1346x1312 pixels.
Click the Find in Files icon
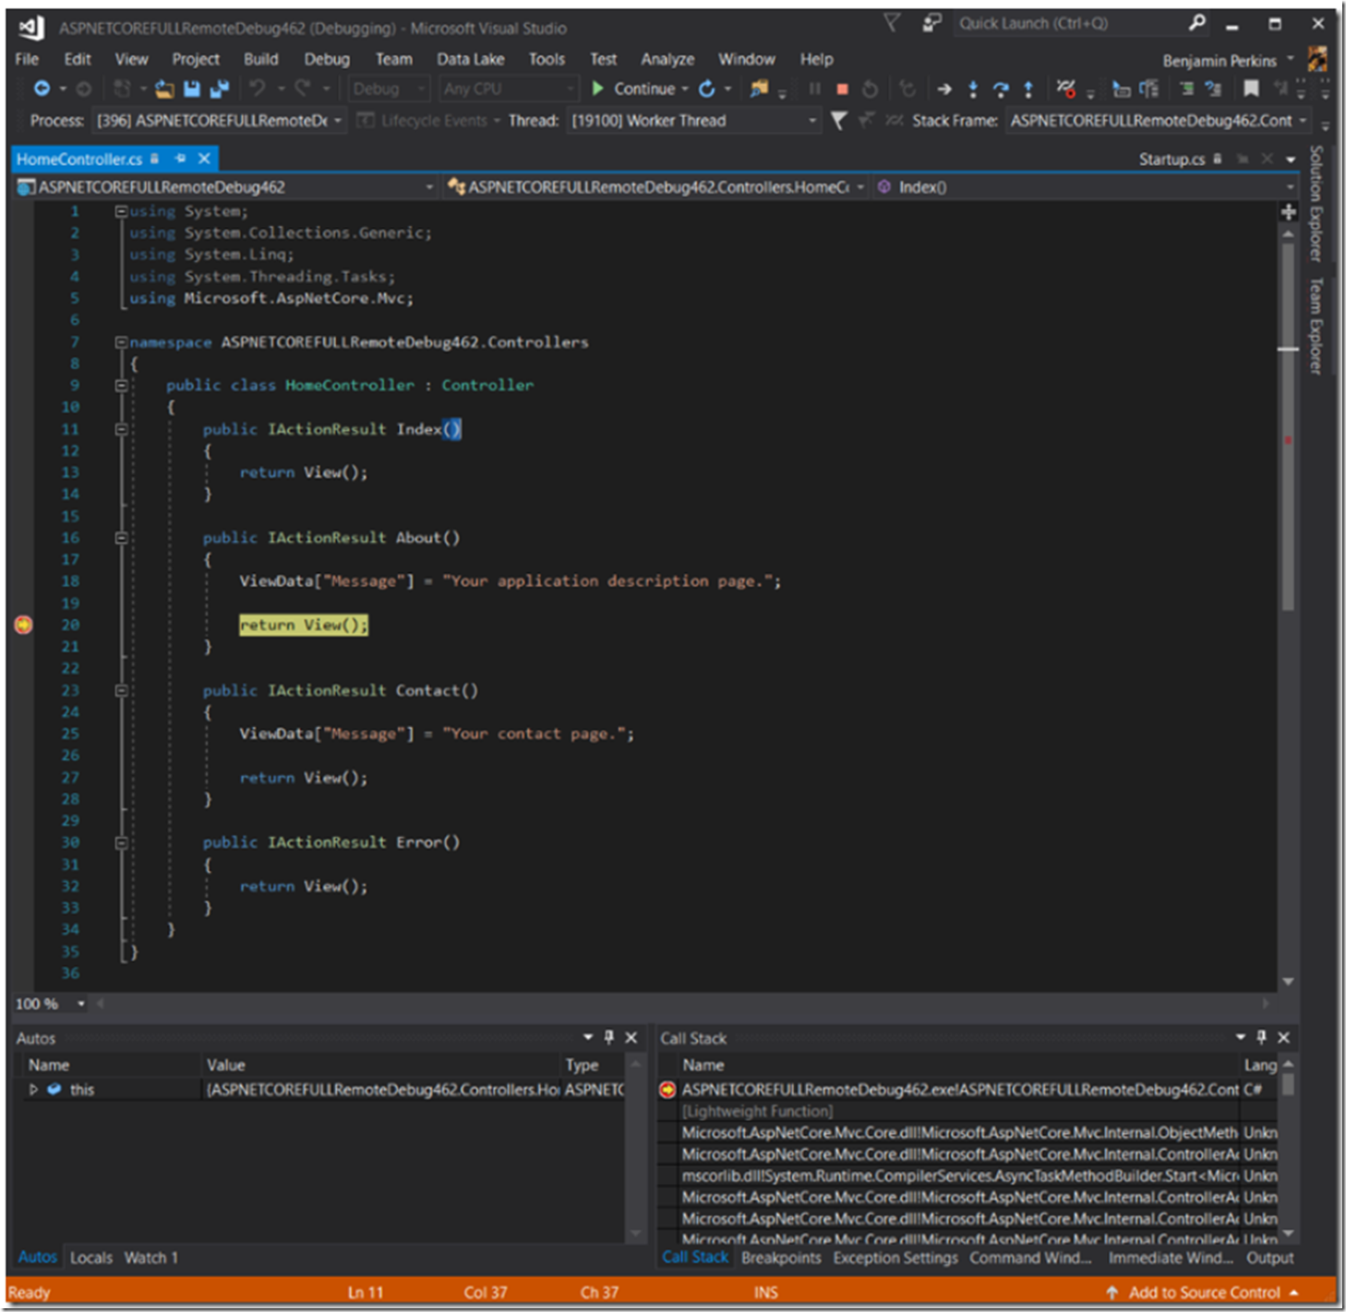coord(759,89)
